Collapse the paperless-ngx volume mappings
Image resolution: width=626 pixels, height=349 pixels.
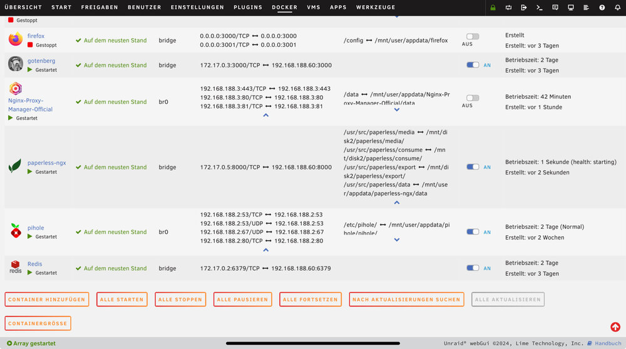(396, 203)
